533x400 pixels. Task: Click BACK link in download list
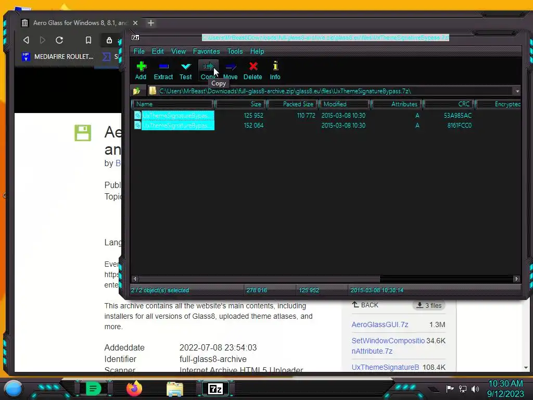coord(365,305)
